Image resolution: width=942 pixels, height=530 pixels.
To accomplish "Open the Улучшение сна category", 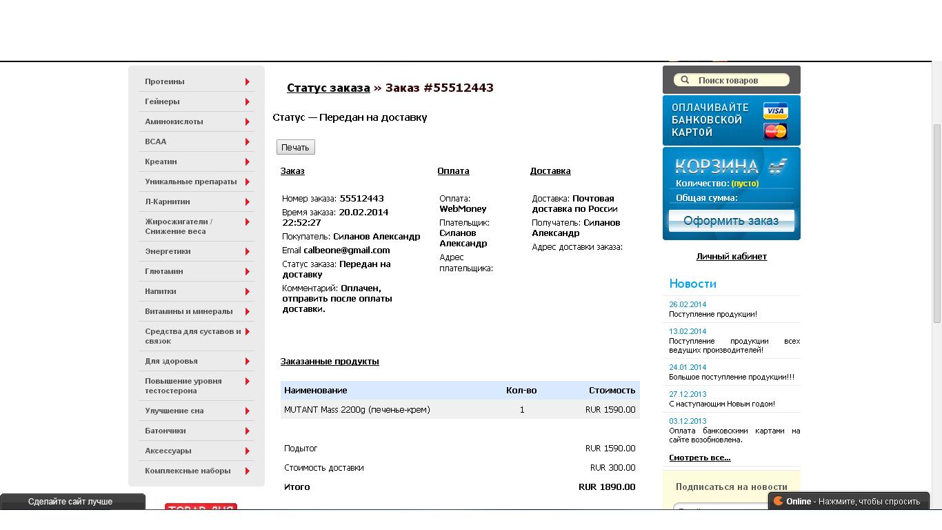I will pyautogui.click(x=174, y=411).
